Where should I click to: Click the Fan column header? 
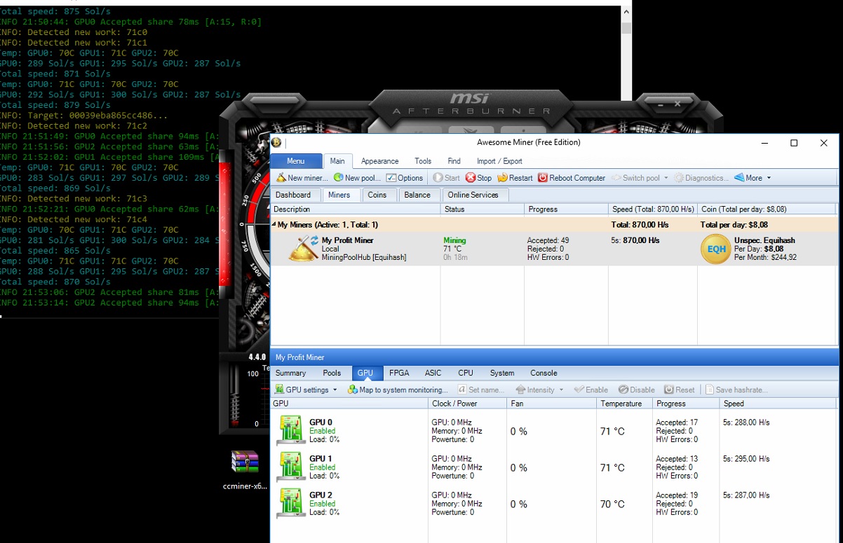(552, 404)
